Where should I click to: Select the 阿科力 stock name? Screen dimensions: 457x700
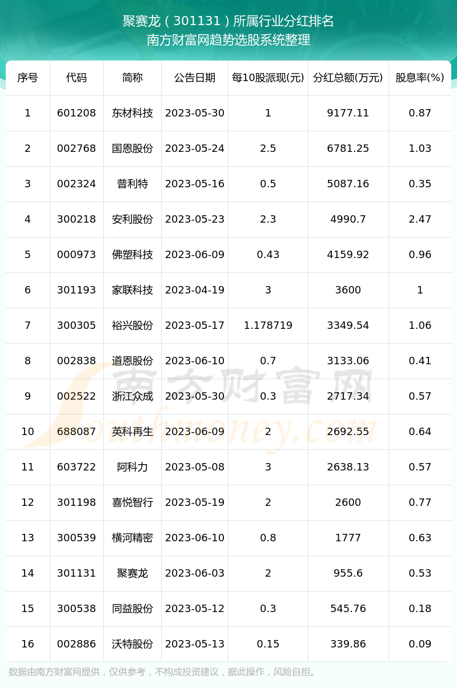point(133,467)
